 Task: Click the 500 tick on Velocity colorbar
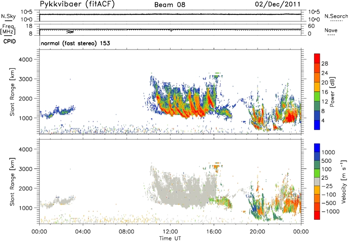[327, 161]
